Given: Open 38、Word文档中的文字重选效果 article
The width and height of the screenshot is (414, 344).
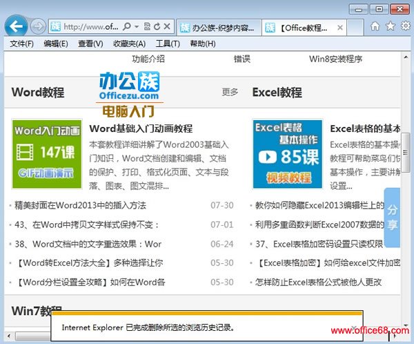Looking at the screenshot, I should coord(88,244).
